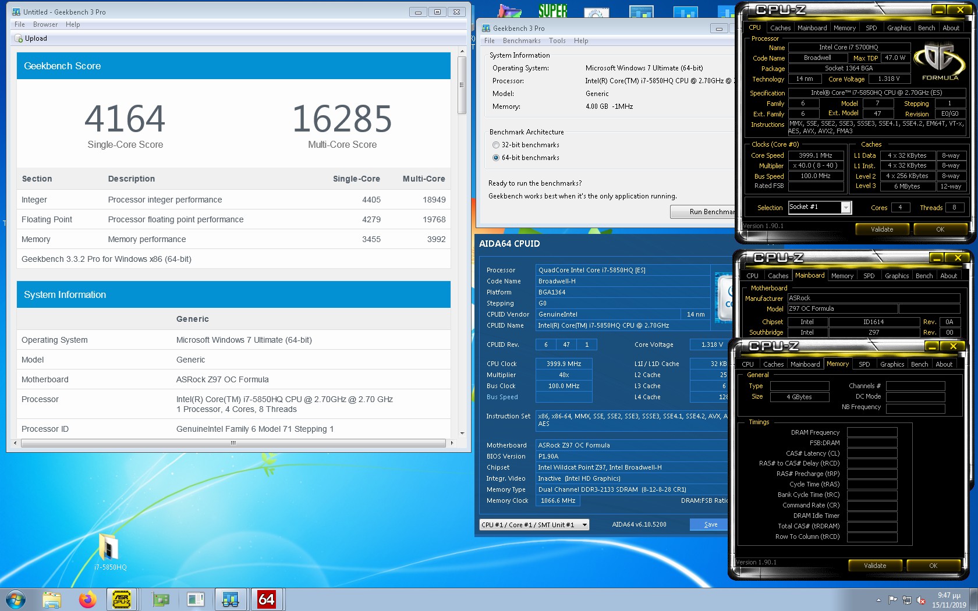978x611 pixels.
Task: Switch to Bench tab in top CPU-Z
Action: coord(926,28)
